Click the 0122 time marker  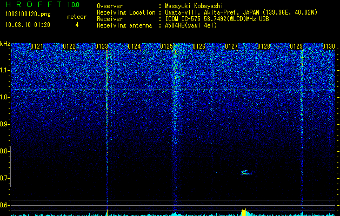[69, 46]
